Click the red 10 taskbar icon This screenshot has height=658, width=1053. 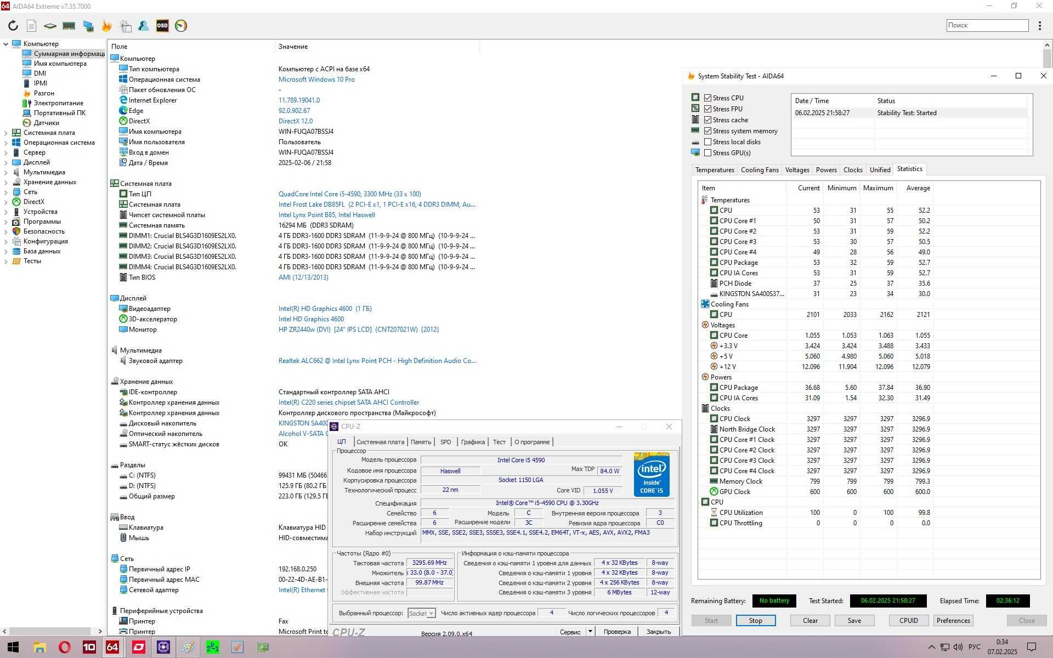(89, 647)
